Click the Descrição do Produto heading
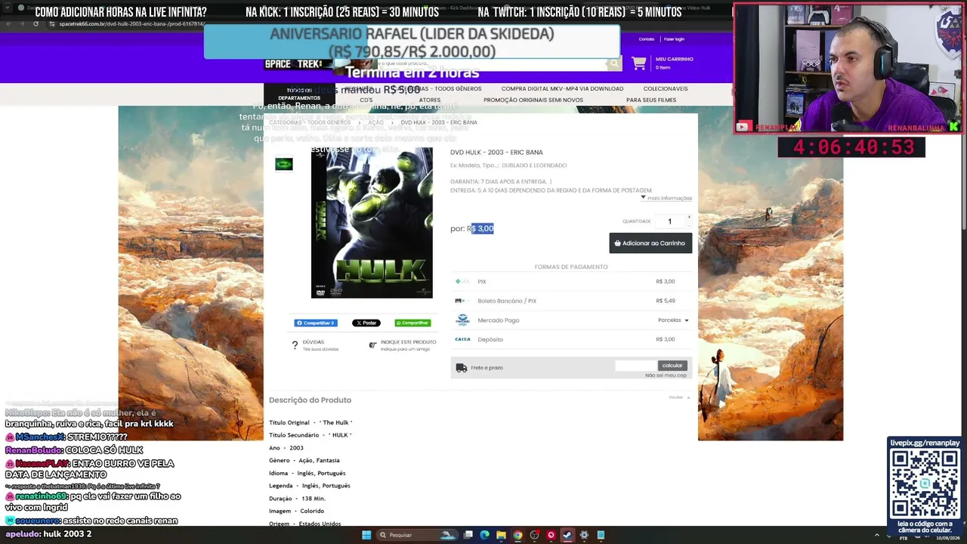 click(x=310, y=400)
